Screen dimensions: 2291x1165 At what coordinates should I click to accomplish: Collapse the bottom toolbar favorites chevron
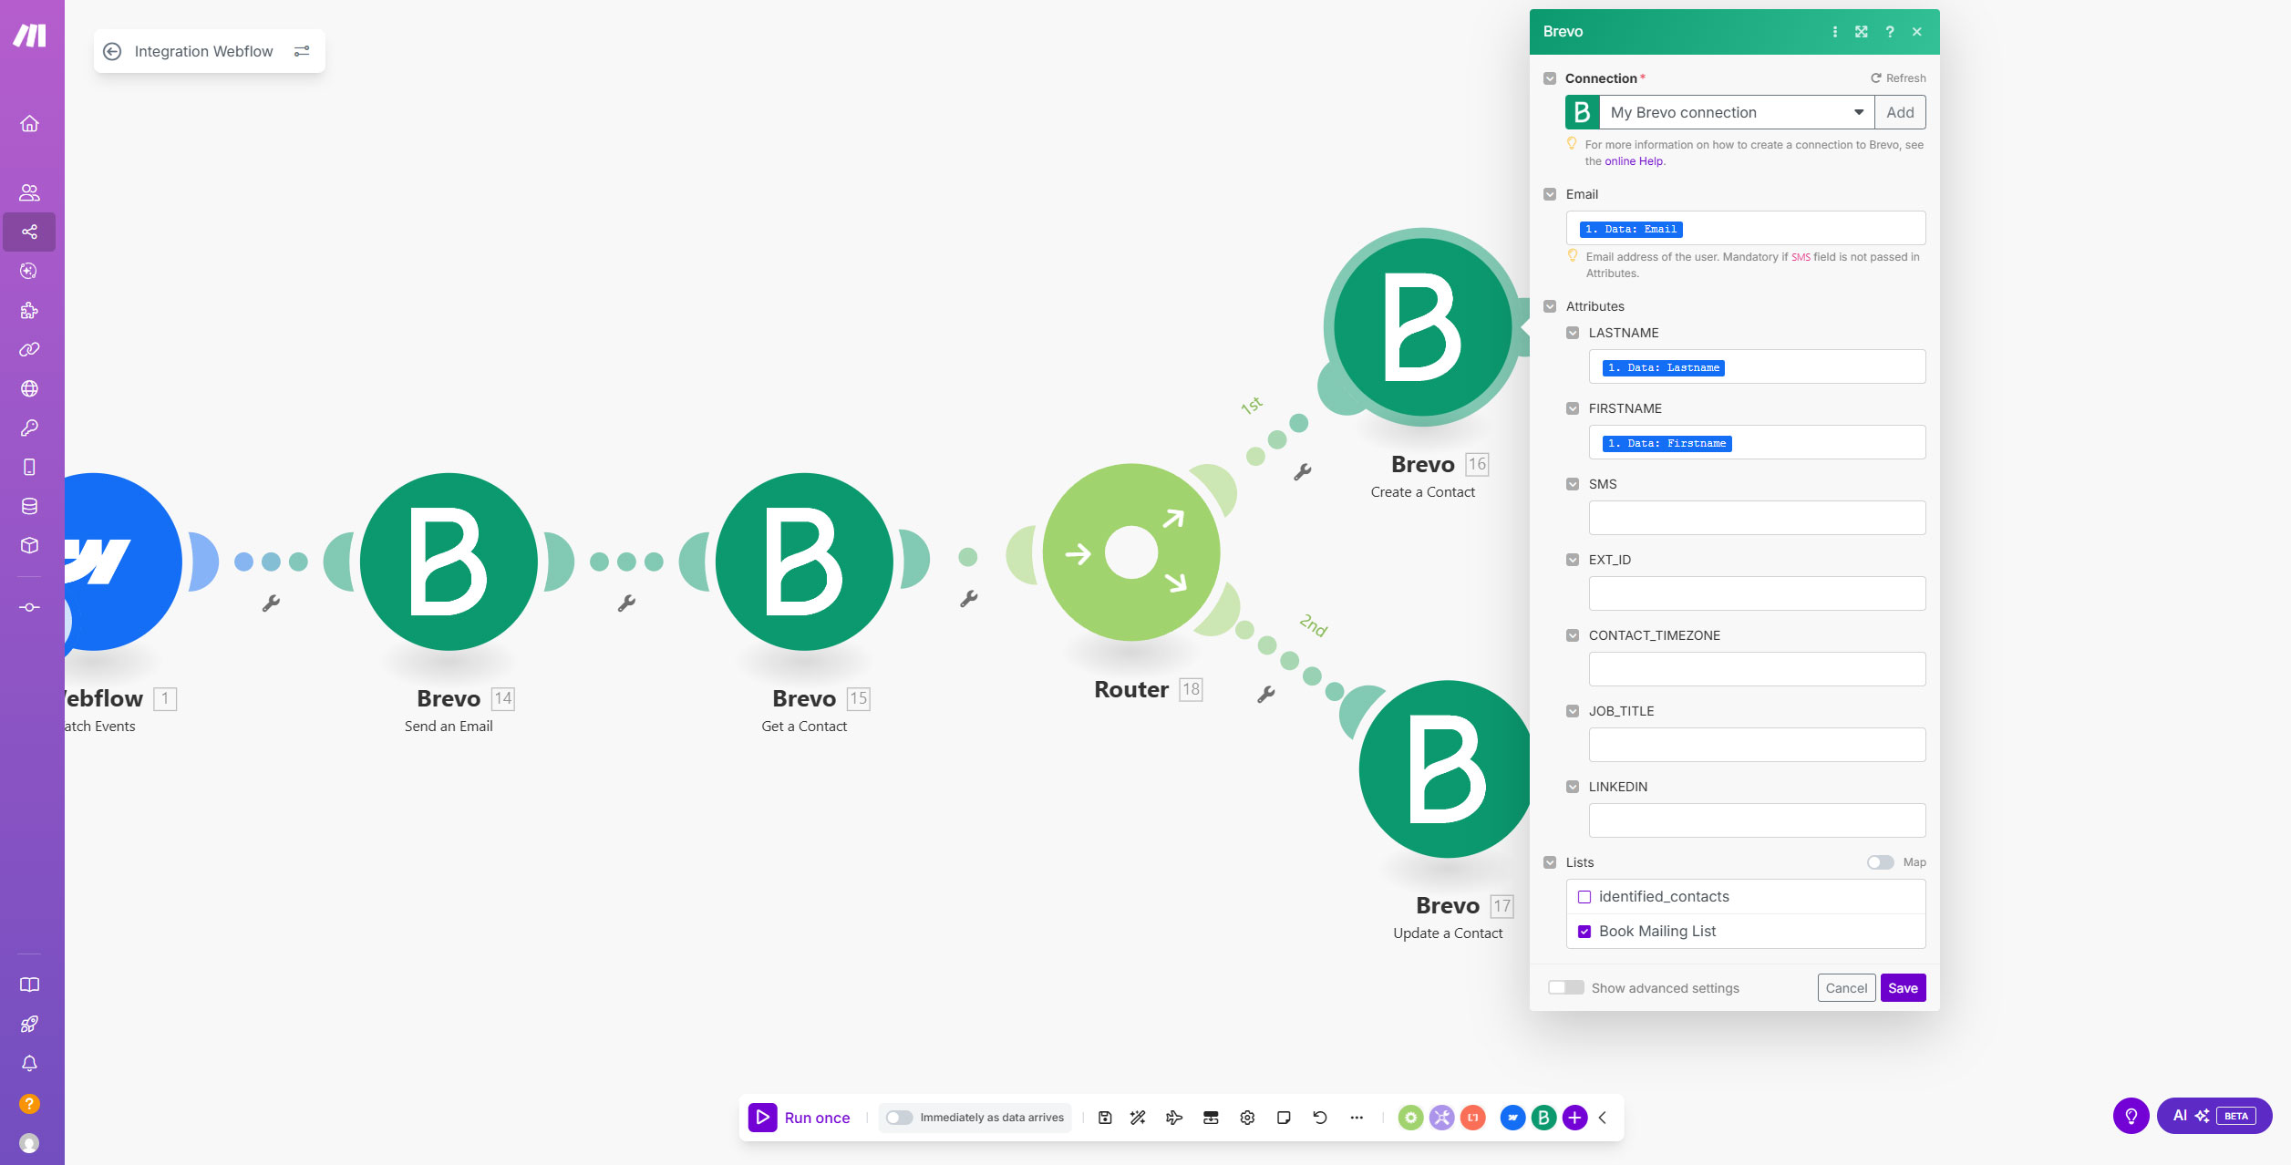[x=1603, y=1118]
